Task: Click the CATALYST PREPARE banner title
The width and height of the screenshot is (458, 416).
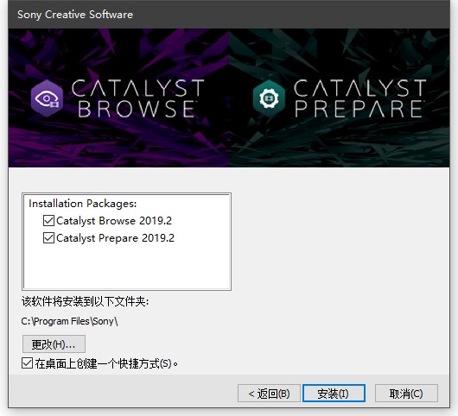Action: [359, 98]
